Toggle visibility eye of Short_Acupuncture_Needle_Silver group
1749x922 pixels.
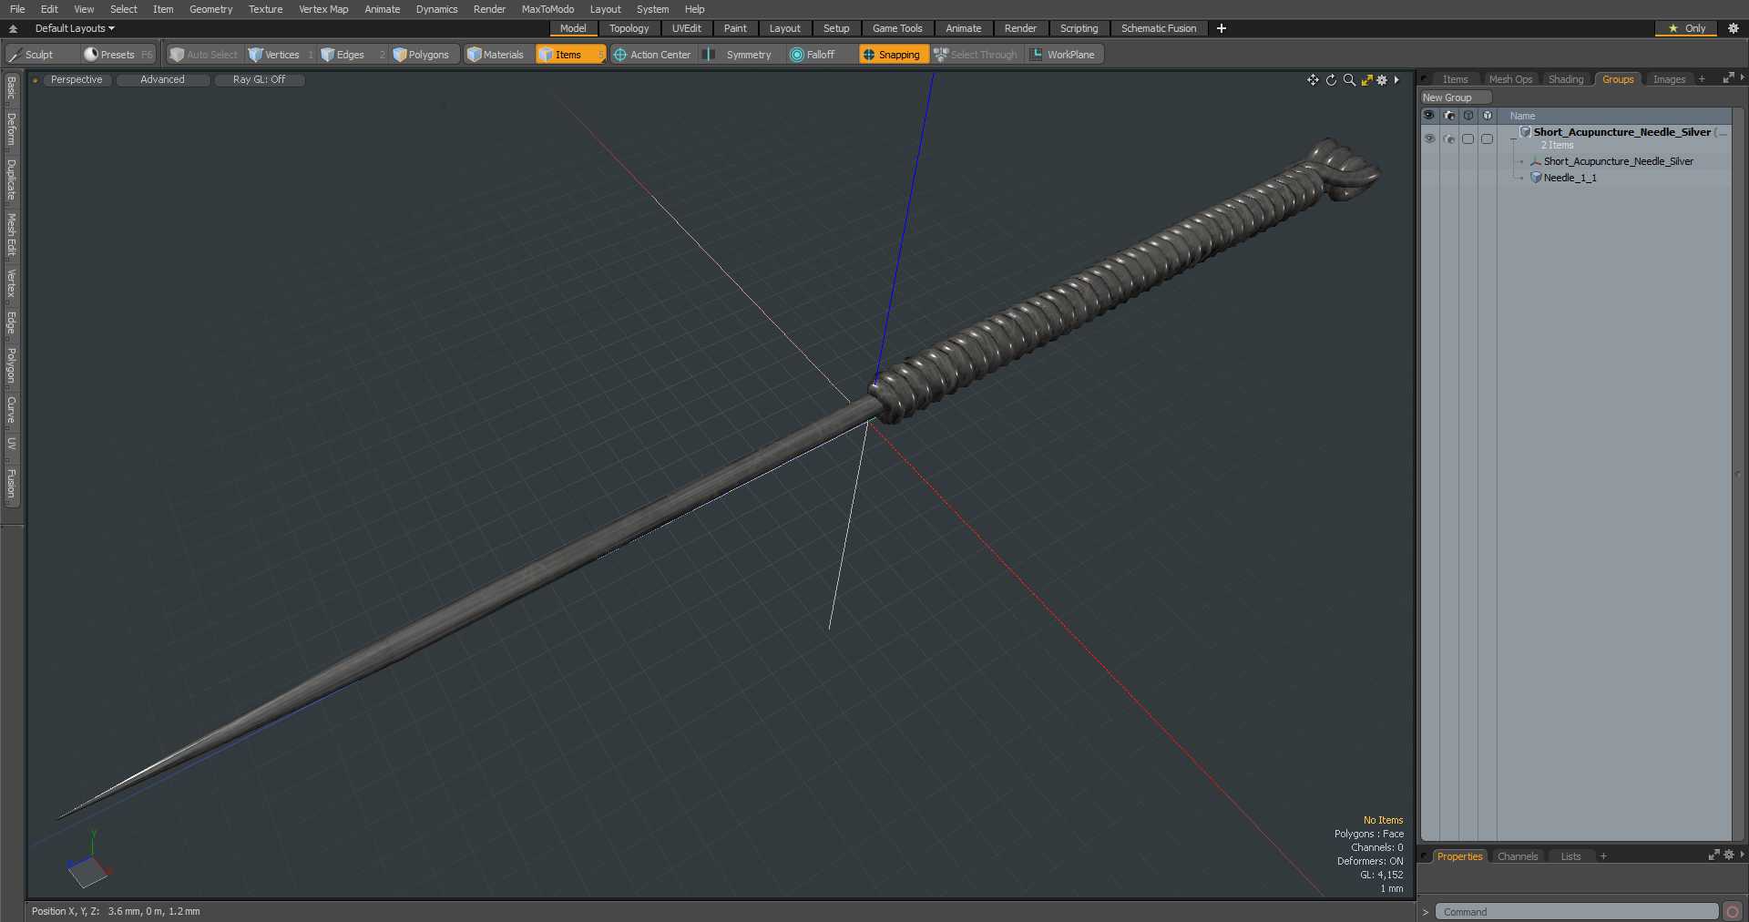tap(1429, 138)
